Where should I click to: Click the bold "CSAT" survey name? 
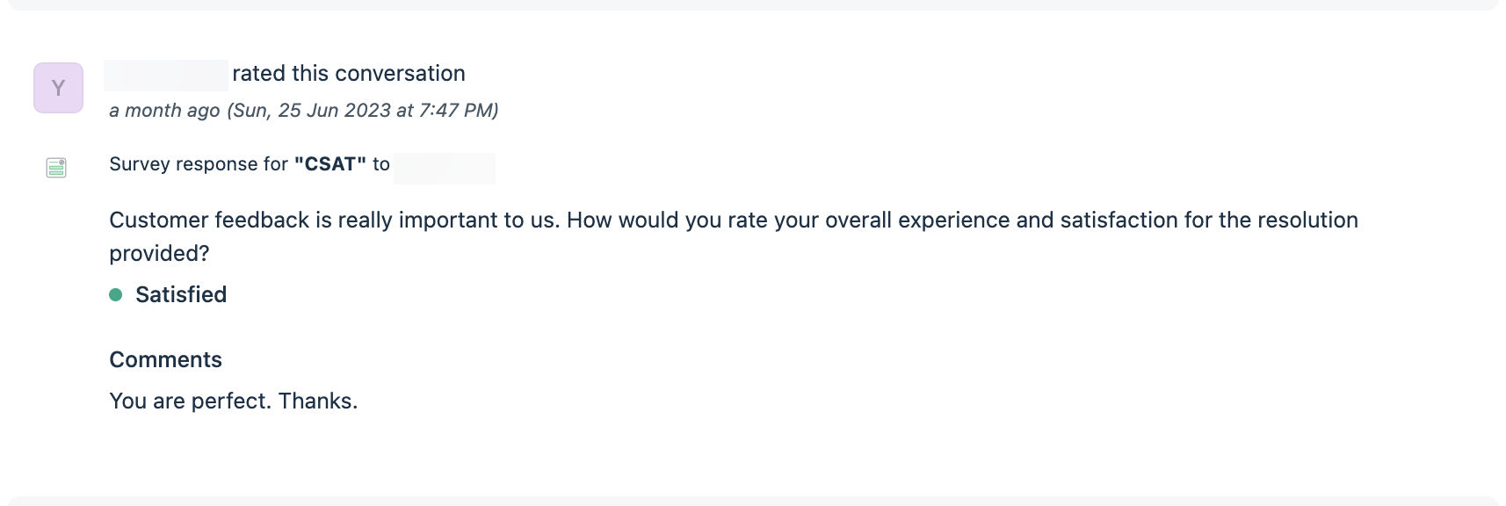point(329,164)
